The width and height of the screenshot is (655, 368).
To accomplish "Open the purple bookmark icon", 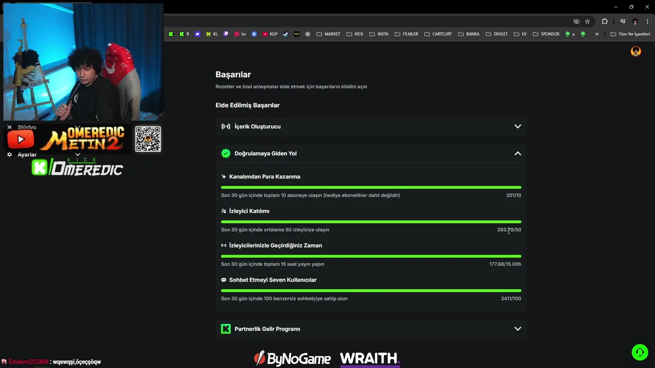I will 198,34.
